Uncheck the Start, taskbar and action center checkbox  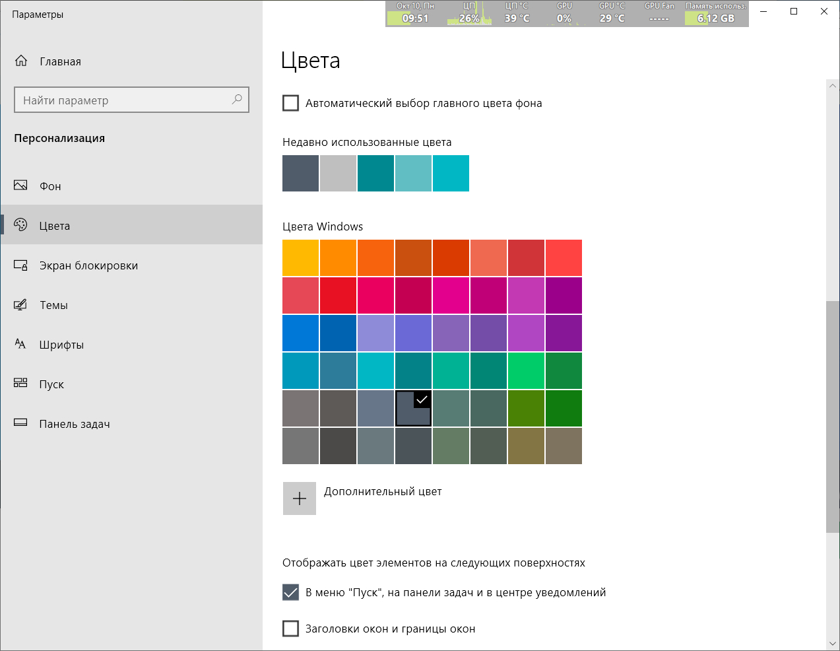[290, 592]
